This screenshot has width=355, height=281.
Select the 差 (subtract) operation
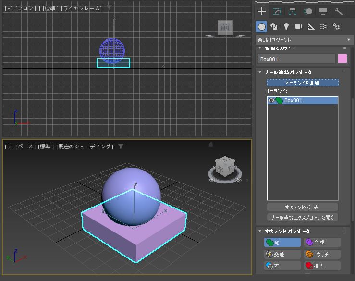click(282, 266)
